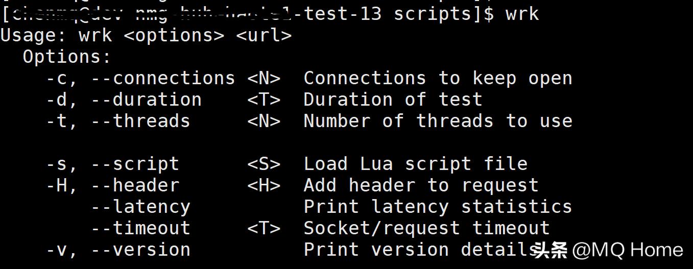
Task: Click the --header option flag
Action: click(135, 186)
